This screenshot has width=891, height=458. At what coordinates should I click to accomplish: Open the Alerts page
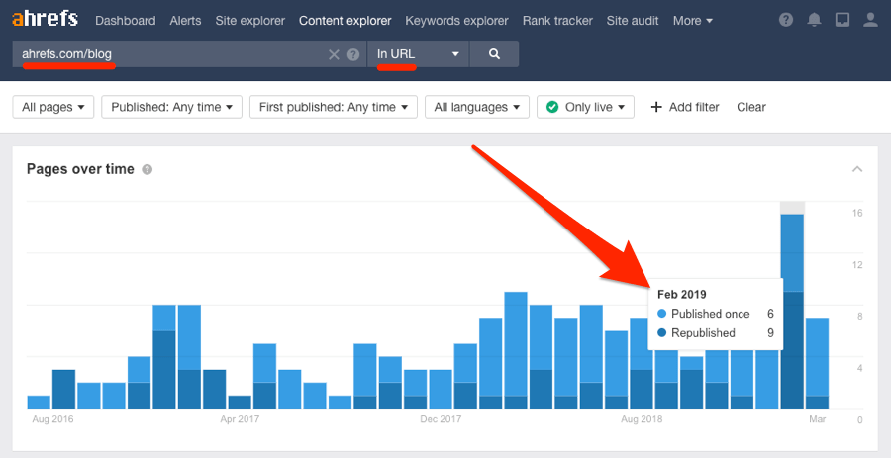[185, 21]
